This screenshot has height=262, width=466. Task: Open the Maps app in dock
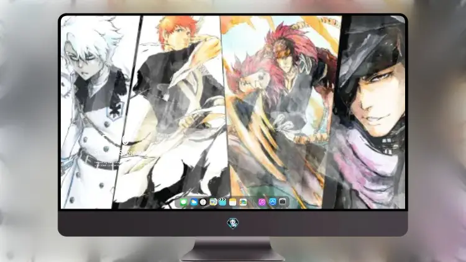tap(213, 202)
